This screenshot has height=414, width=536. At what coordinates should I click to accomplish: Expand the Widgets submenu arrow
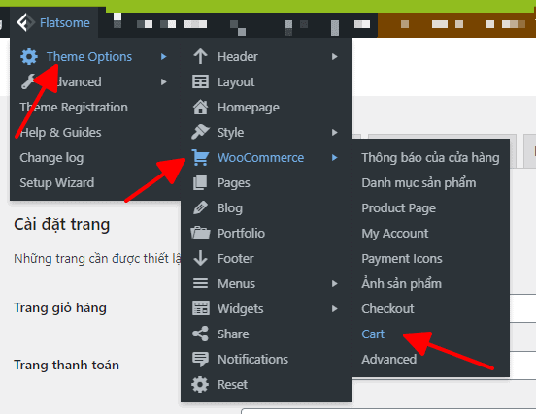tap(335, 309)
